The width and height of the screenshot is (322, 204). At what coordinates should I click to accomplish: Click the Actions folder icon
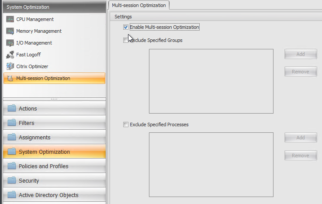pyautogui.click(x=12, y=108)
